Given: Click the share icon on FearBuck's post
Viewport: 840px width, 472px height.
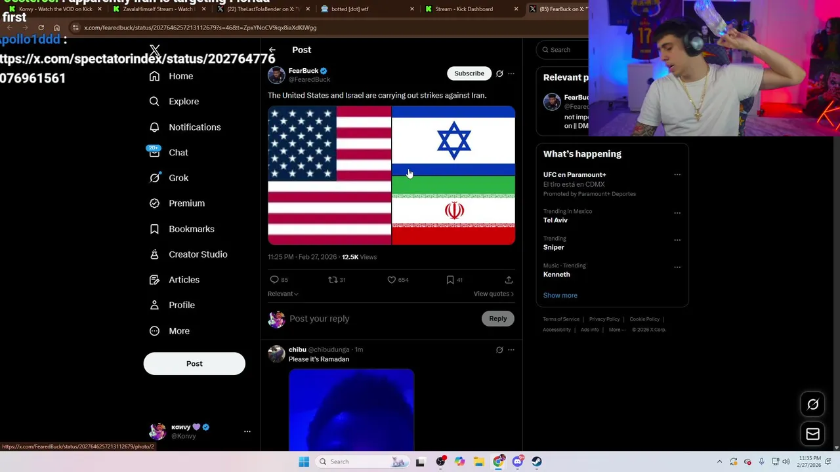Looking at the screenshot, I should tap(509, 280).
